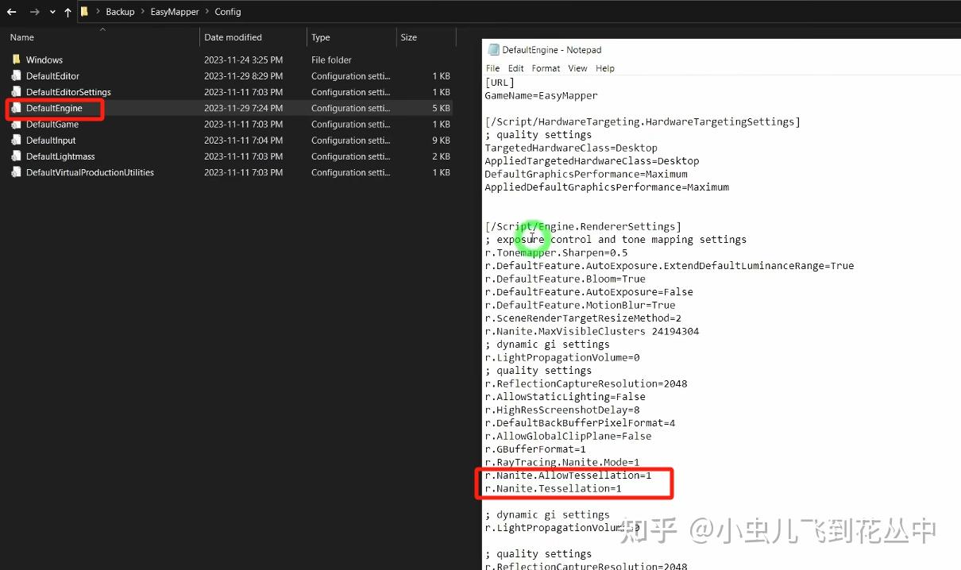This screenshot has height=570, width=961.
Task: Click the back navigation arrow
Action: coord(10,11)
